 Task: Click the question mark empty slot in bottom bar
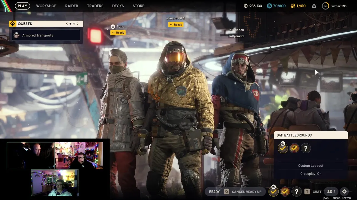click(x=296, y=191)
